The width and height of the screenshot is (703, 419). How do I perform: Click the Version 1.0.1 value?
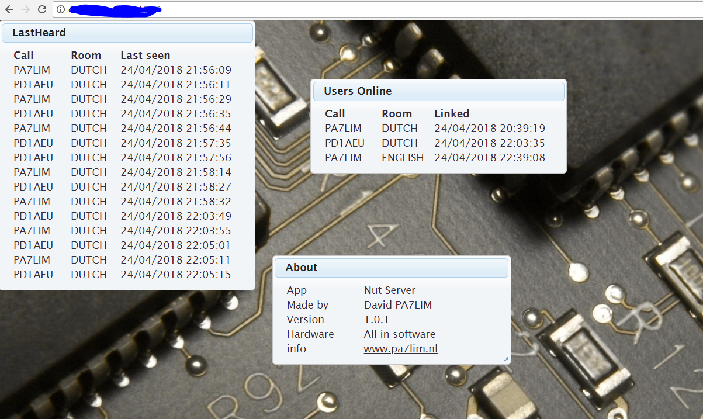point(376,320)
